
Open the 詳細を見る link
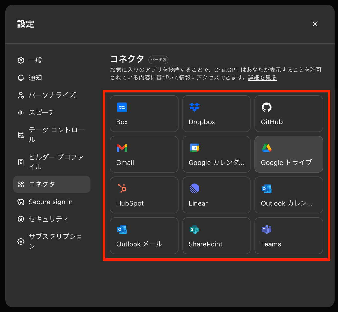[262, 78]
